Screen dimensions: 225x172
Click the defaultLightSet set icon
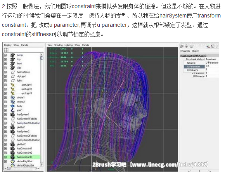point(13,161)
